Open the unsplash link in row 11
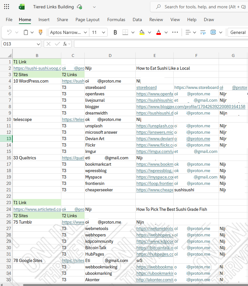Viewport: 248px width, 286px height. pos(155,126)
